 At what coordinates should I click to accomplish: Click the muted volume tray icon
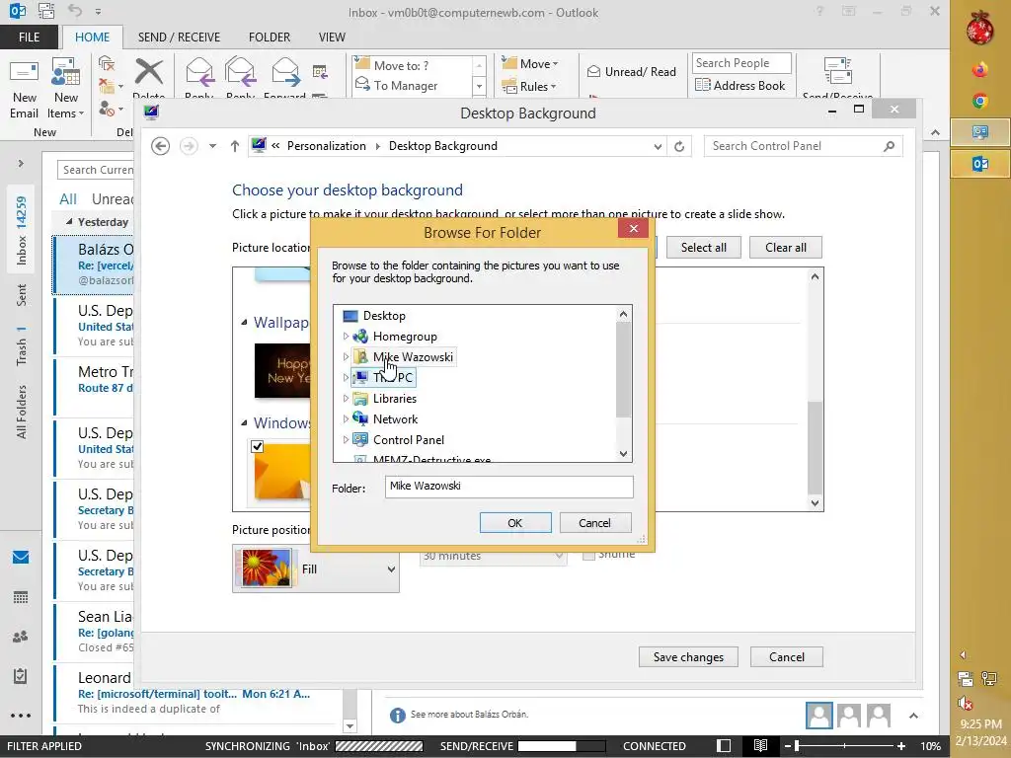pyautogui.click(x=965, y=703)
